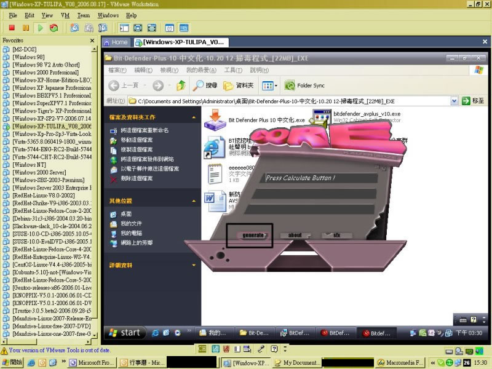492x369 pixels.
Task: Click the revert to snapshot toolbar icon
Action: click(89, 28)
